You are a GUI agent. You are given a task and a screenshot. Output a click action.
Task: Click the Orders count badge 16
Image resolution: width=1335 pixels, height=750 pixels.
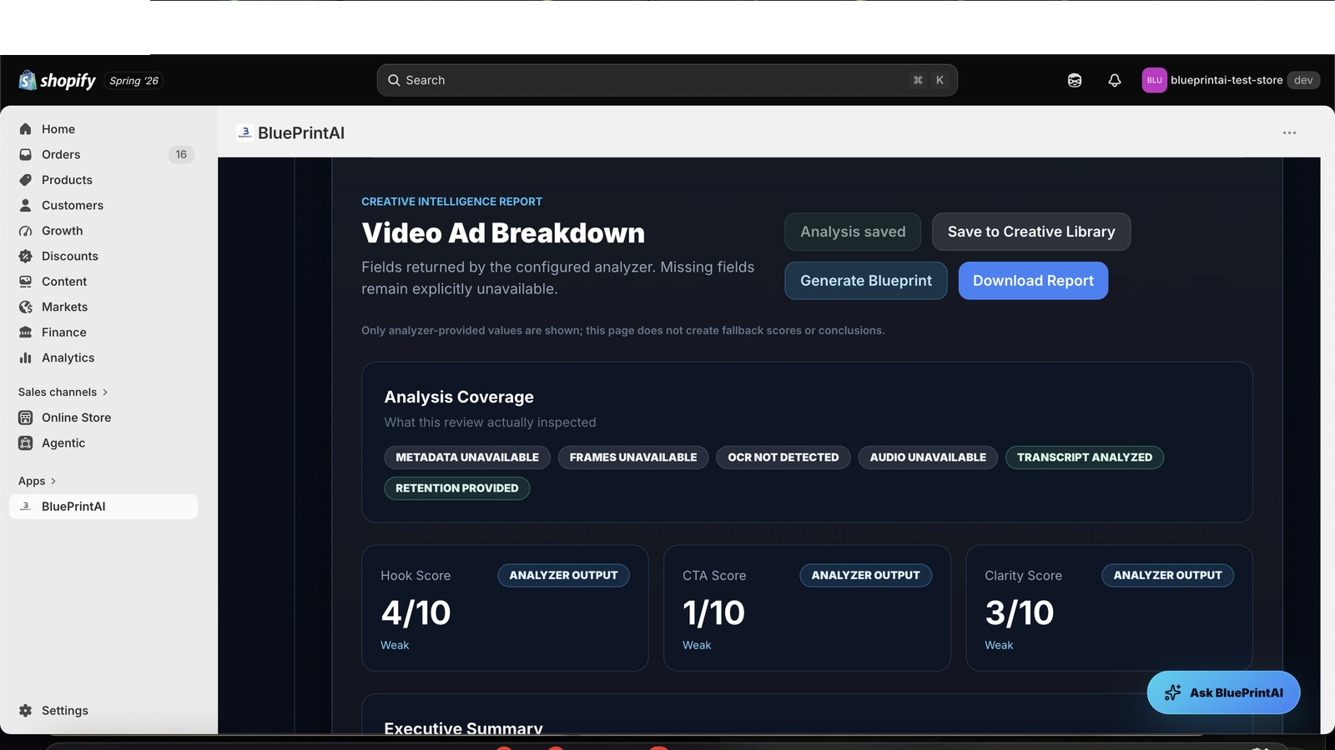click(181, 154)
